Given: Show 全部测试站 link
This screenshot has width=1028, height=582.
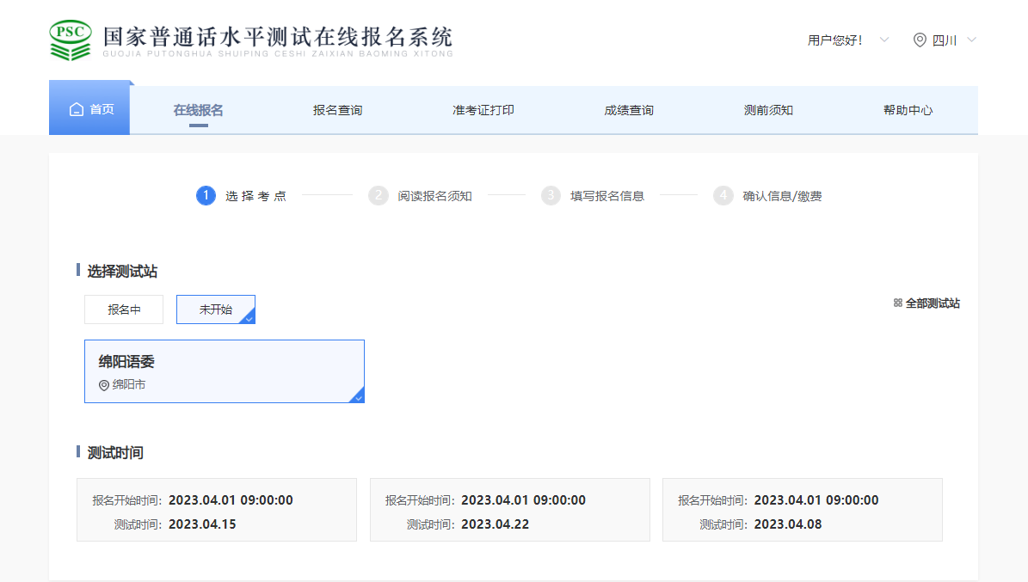Looking at the screenshot, I should (x=933, y=303).
